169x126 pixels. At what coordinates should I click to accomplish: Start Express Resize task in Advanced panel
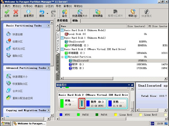coord(17,76)
